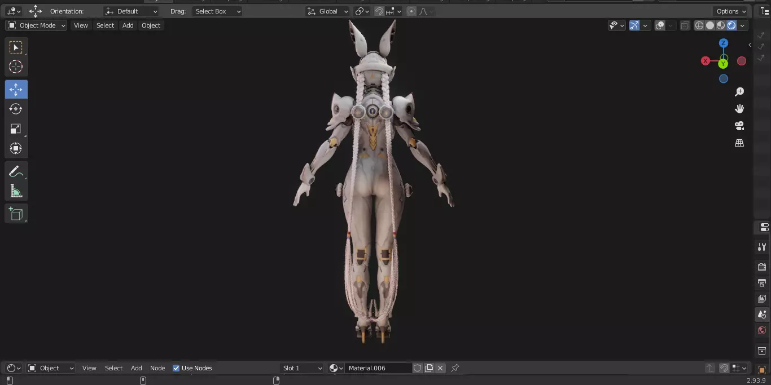This screenshot has height=385, width=771.
Task: Unlink Material.006 with the X button
Action: tap(440, 368)
